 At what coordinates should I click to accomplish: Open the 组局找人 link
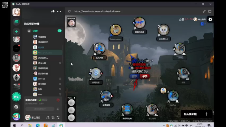point(185,121)
